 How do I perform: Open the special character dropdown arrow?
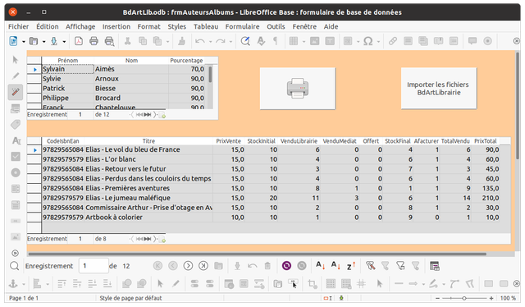(x=378, y=42)
